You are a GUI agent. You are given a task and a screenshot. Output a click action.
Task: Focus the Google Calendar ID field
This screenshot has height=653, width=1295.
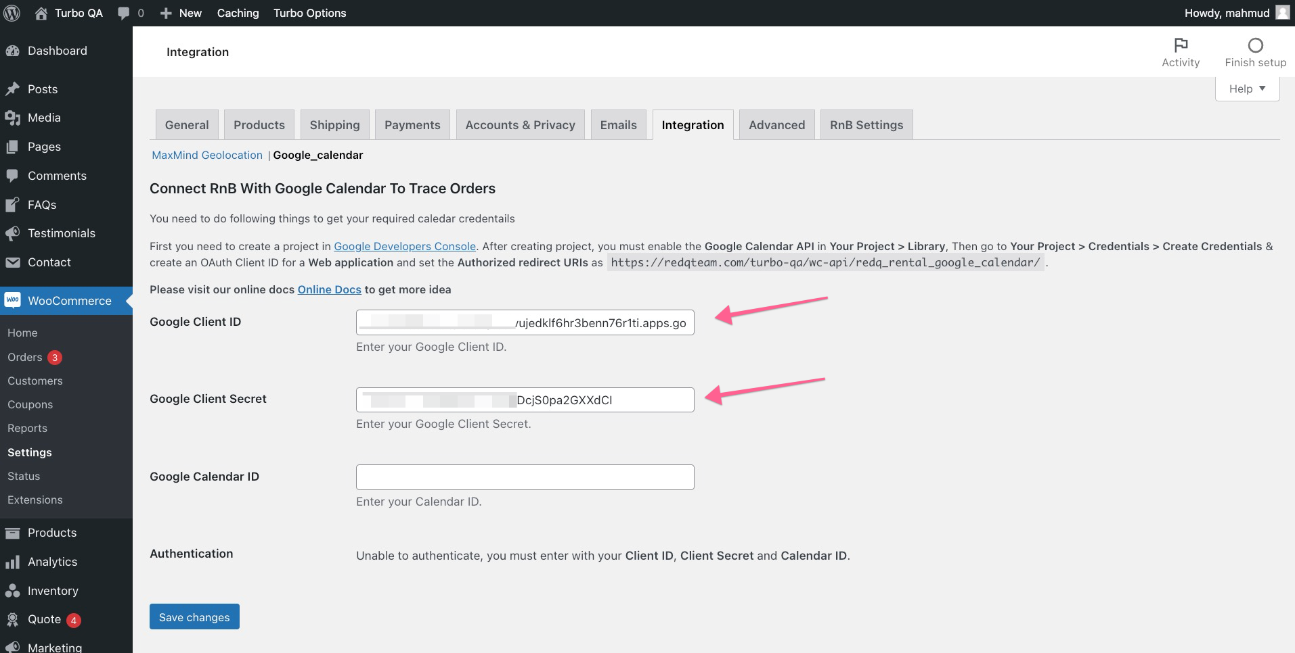pos(525,477)
